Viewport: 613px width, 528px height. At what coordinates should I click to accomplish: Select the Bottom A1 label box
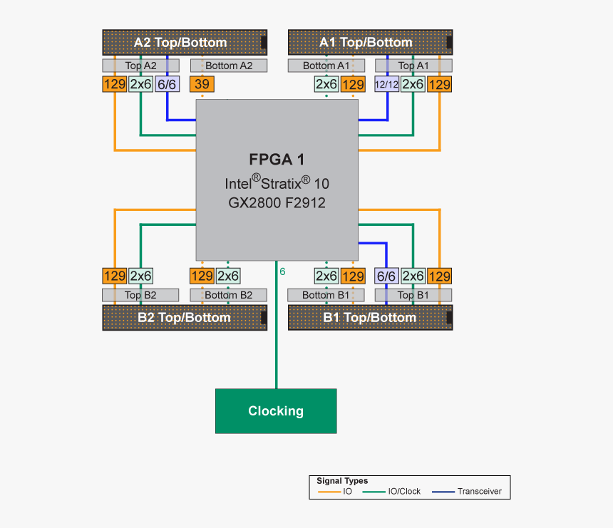[x=326, y=66]
